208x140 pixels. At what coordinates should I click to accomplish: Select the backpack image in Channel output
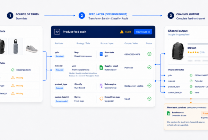[178, 51]
